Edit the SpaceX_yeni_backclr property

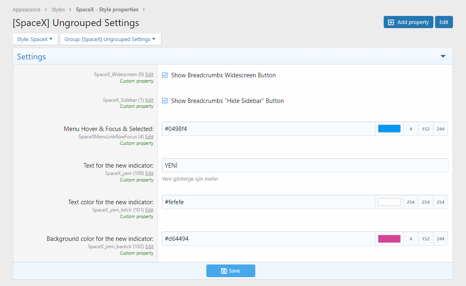[x=149, y=247]
